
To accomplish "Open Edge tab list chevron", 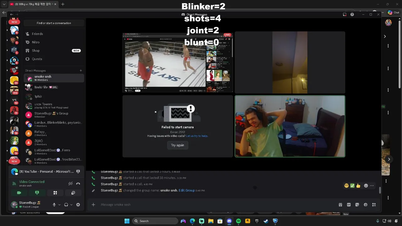I will 4,4.
